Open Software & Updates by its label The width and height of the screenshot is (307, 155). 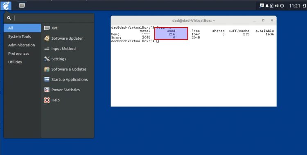click(69, 69)
